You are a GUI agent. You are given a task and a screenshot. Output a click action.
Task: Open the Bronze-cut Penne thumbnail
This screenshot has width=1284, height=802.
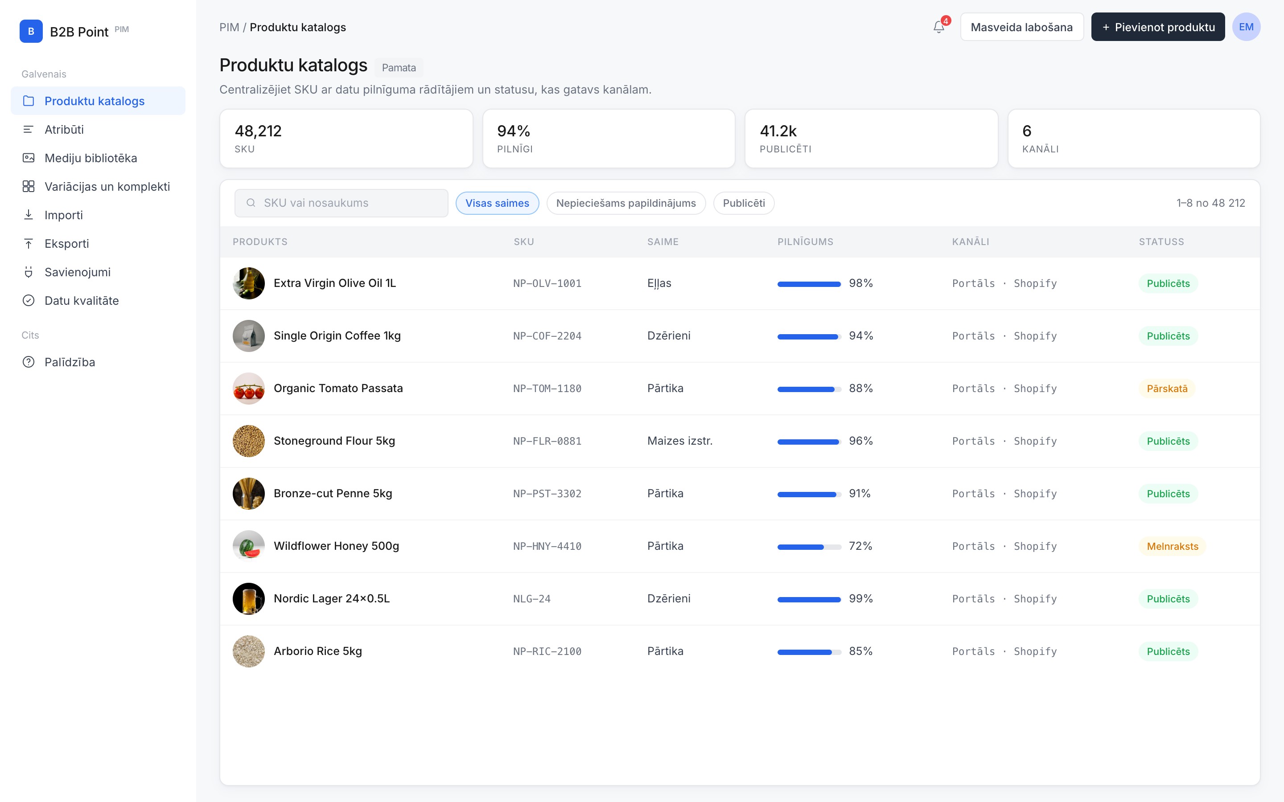248,493
